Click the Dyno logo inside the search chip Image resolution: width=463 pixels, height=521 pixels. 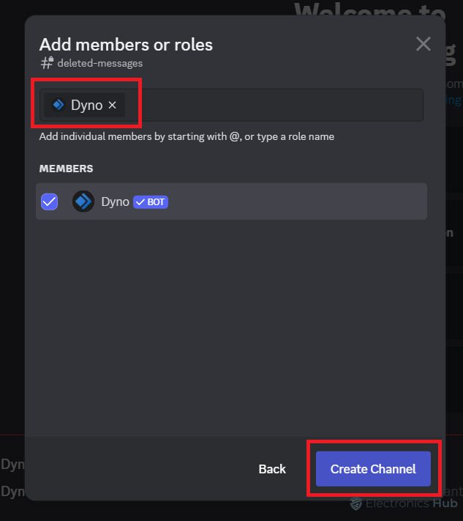point(59,105)
